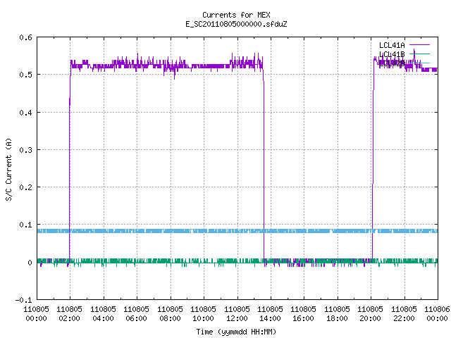Click the purple rising edge just after 20:00
Image resolution: width=451 pixels, height=338 pixels.
click(373, 161)
